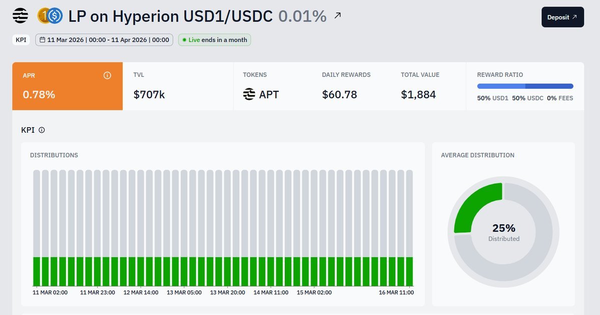Click the 0% FEES ratio label
The height and width of the screenshot is (315, 600).
click(x=560, y=98)
